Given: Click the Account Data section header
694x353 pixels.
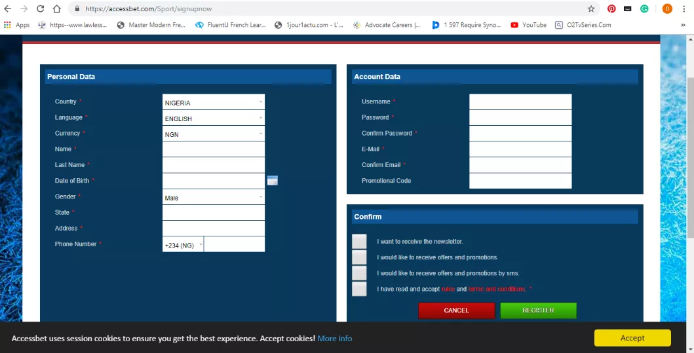Looking at the screenshot, I should point(495,77).
